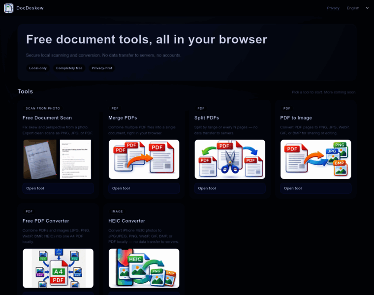The image size is (374, 295).
Task: Click the Privacy-first badge
Action: 102,68
